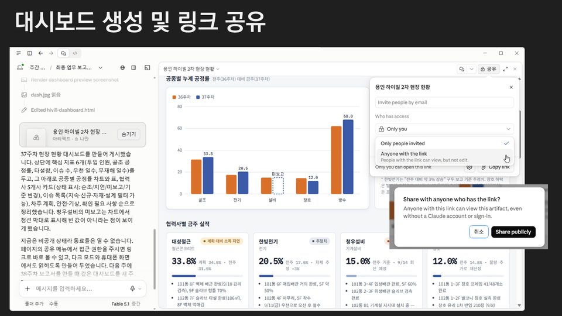Click the 15.0% value on 청우설비 card
Image resolution: width=562 pixels, height=316 pixels.
click(x=358, y=261)
